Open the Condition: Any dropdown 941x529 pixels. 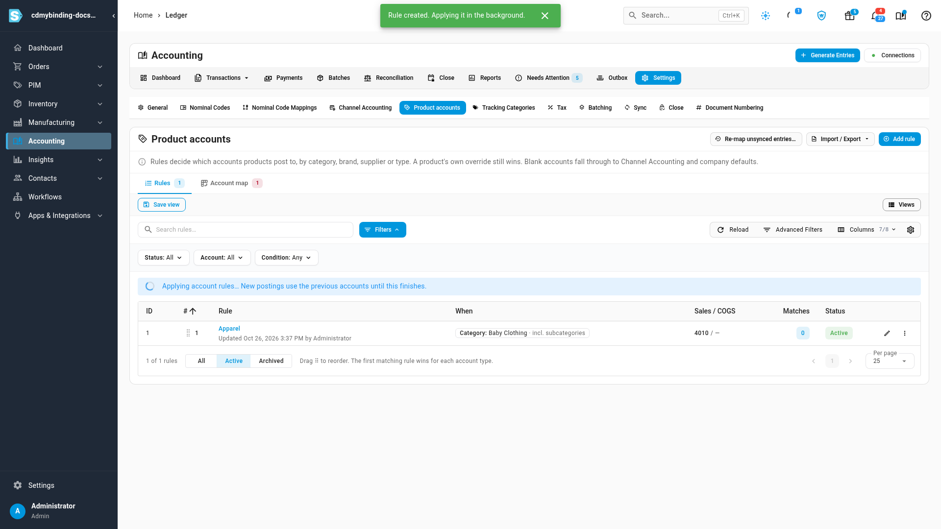pos(287,258)
